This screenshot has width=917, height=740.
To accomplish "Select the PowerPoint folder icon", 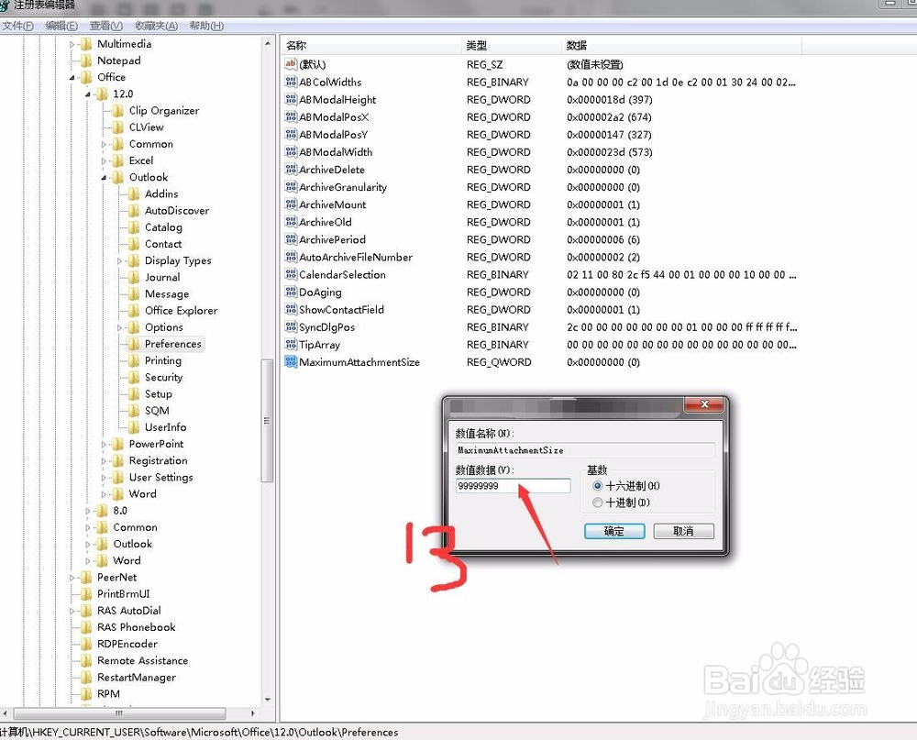I will click(x=118, y=444).
